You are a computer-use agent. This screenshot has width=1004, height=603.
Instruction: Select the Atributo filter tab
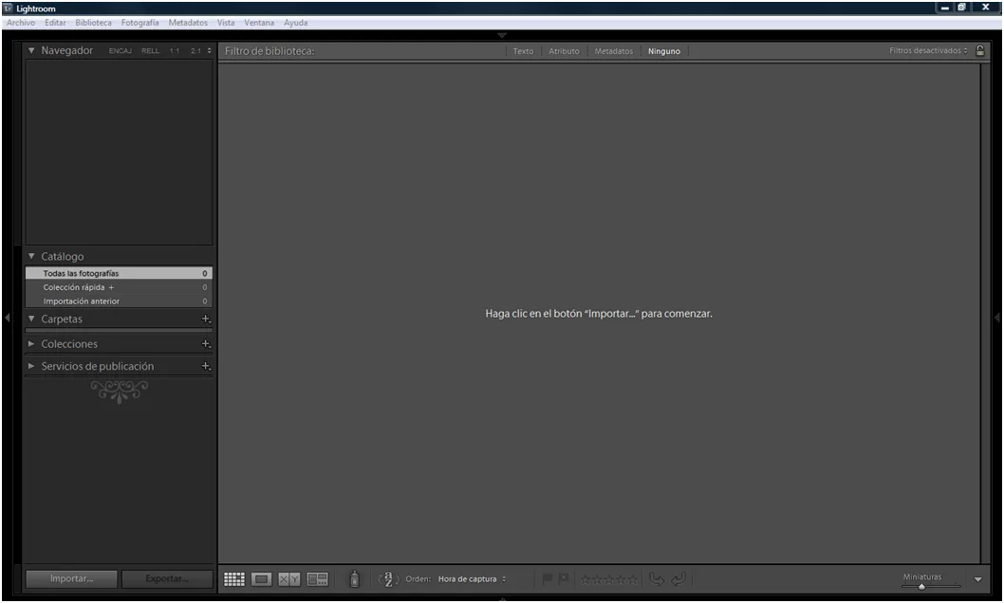565,50
